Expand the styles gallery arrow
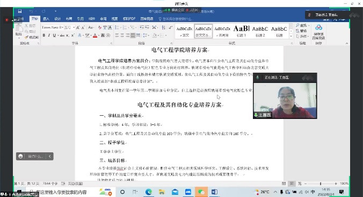This screenshot has width=363, height=197. point(291,37)
